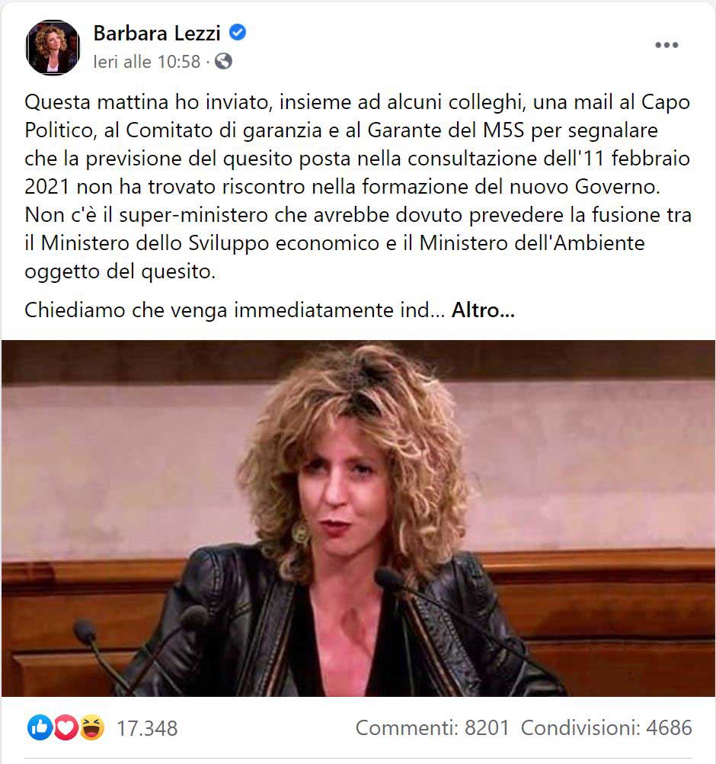Click the post's opening line 'Questa mattina ho inviato'
Screen dimensions: 716x764
point(149,102)
